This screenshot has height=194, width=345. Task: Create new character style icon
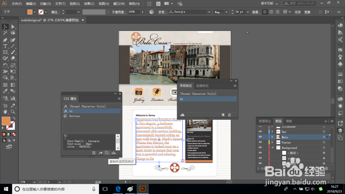pyautogui.click(x=223, y=115)
